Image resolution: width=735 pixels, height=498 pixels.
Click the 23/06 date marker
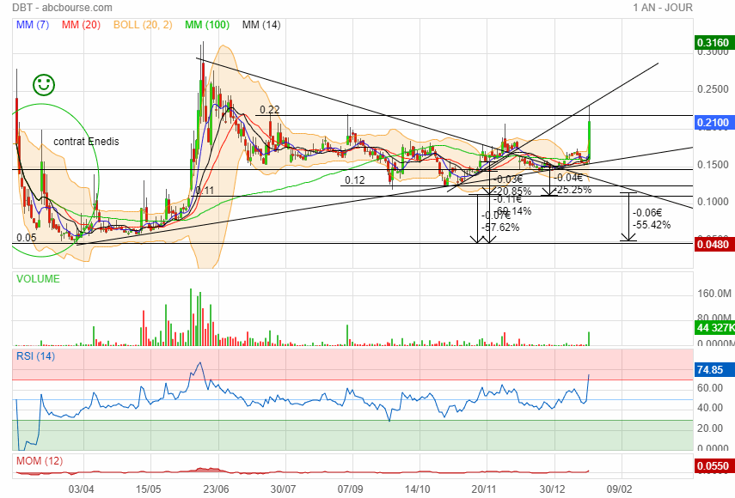click(x=216, y=488)
